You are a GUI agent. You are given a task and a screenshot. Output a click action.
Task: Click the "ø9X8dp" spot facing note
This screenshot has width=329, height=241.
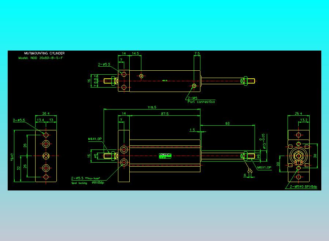[x=98, y=182]
